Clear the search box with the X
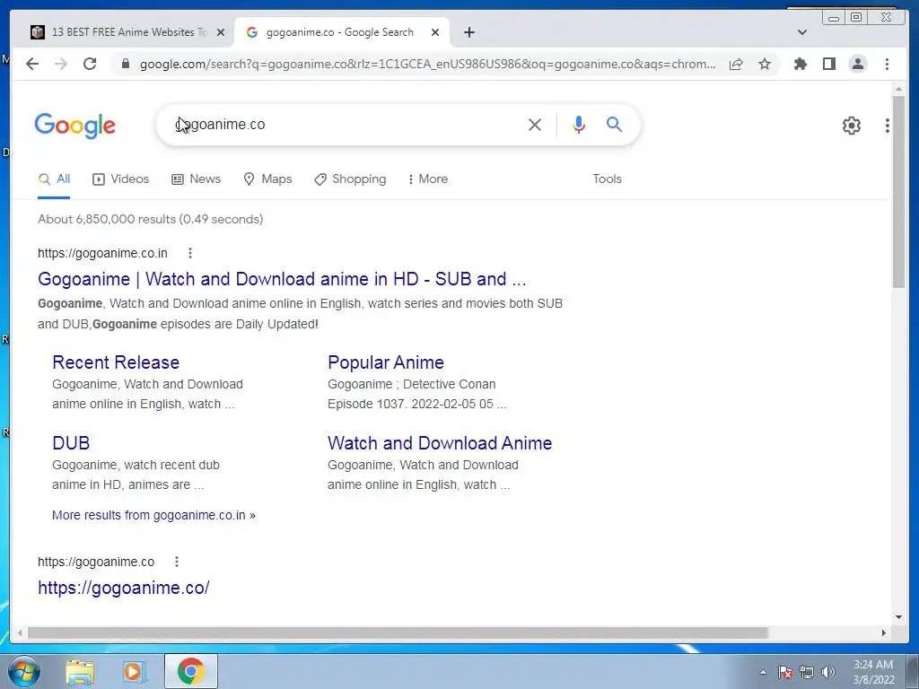Viewport: 919px width, 689px height. point(535,124)
